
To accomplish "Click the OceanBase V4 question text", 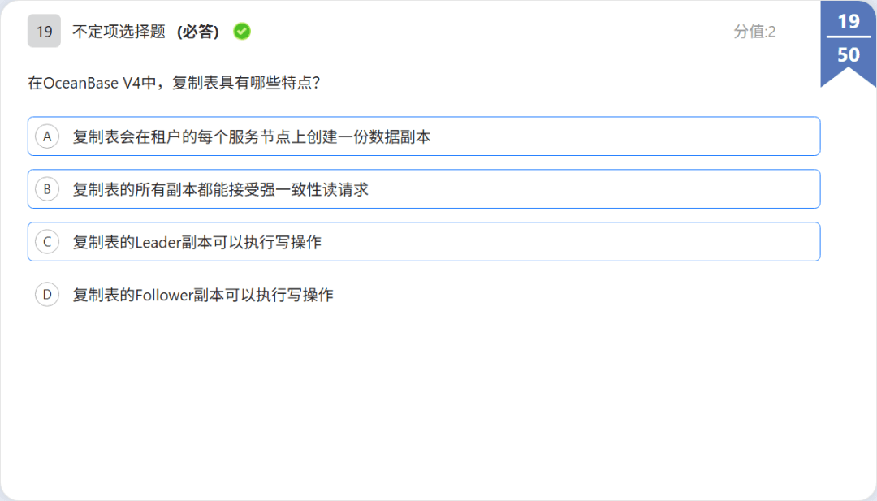I will 174,84.
